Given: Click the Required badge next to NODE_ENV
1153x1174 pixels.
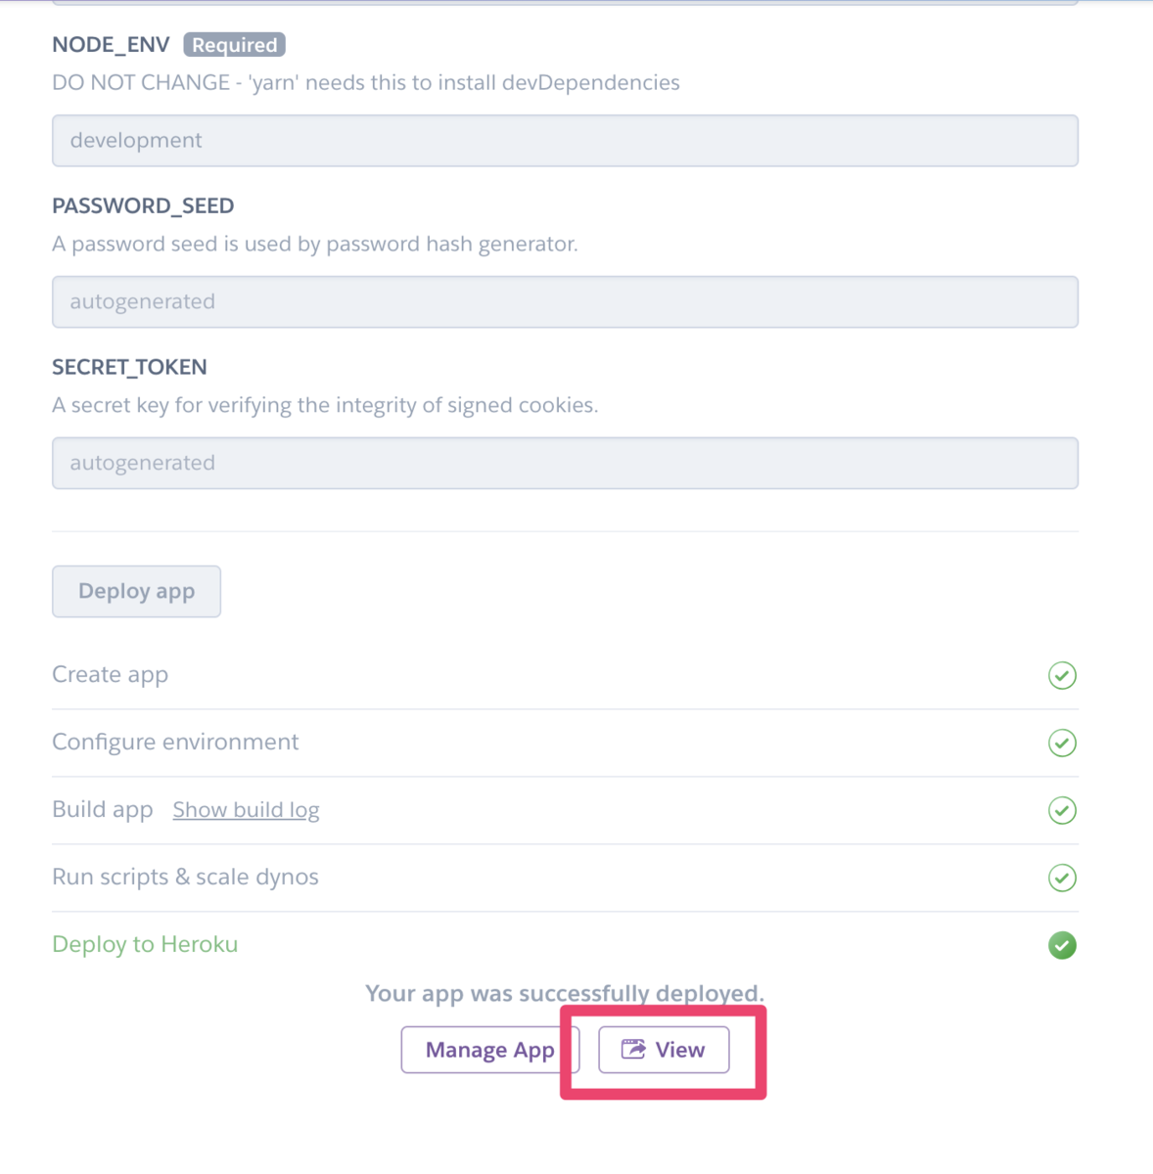Looking at the screenshot, I should [235, 45].
